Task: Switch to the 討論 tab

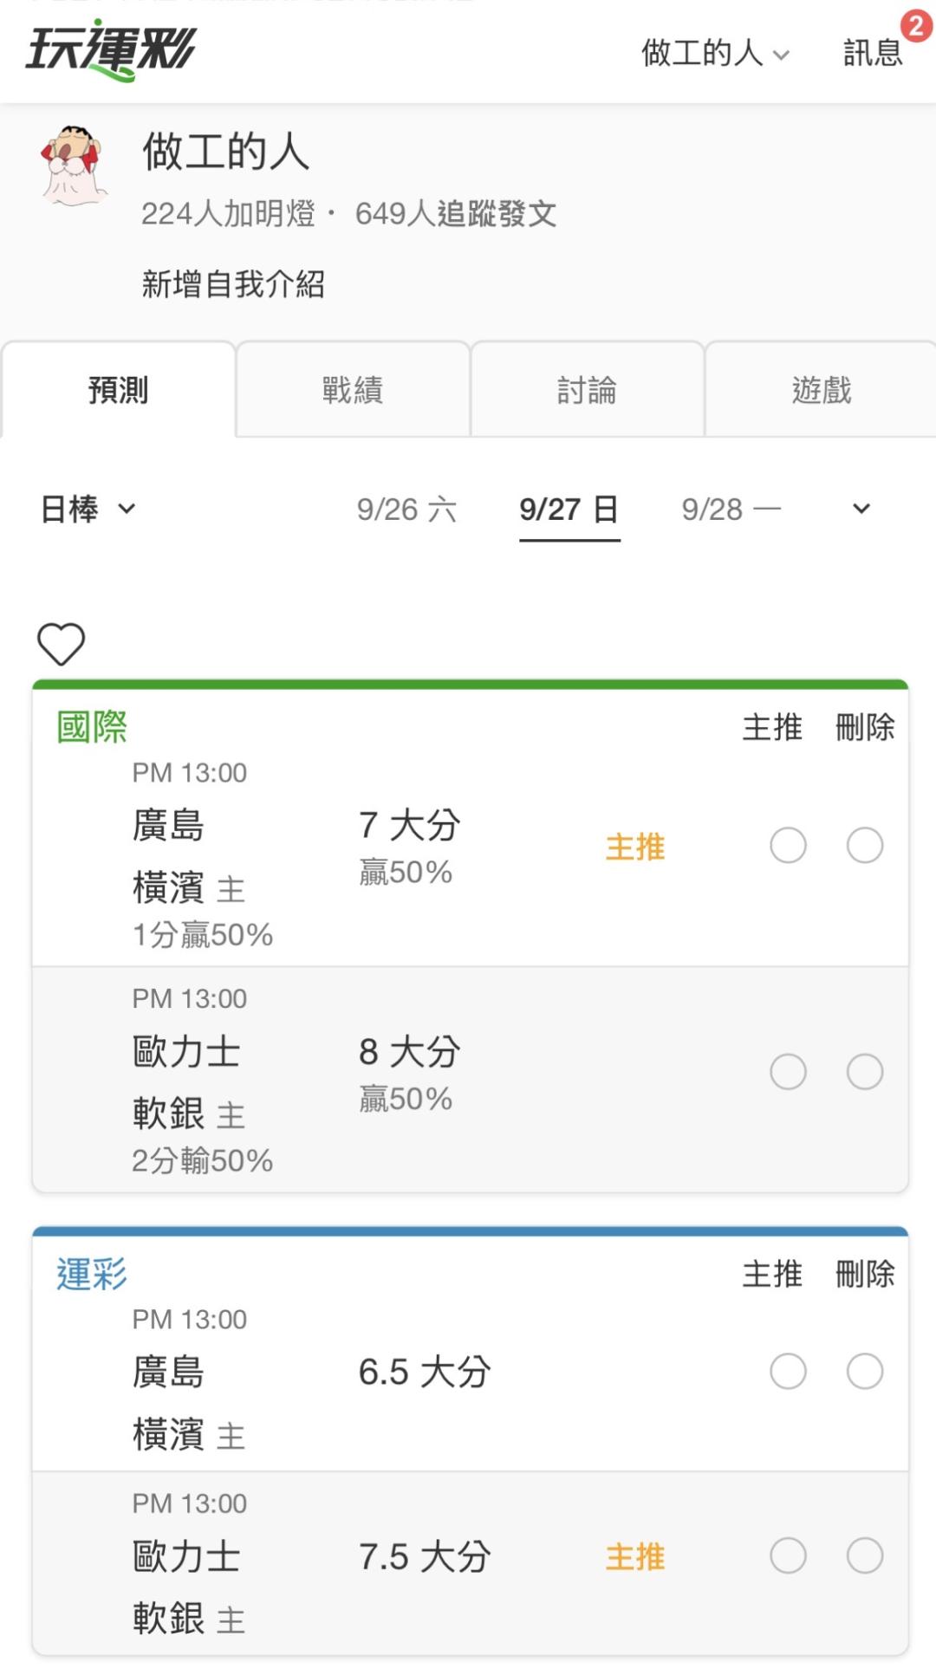Action: click(587, 390)
